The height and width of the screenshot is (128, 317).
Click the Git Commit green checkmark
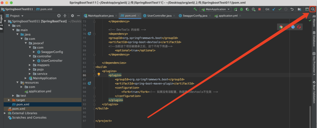[280, 9]
